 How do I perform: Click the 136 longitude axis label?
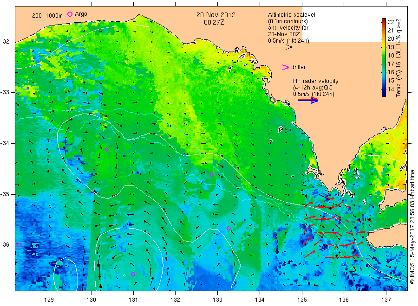point(344,300)
